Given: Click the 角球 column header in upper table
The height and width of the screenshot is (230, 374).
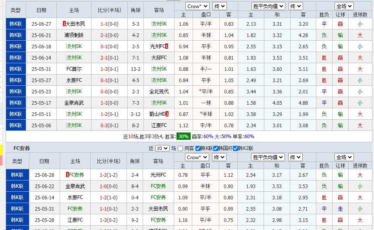Looking at the screenshot, I should point(135,10).
